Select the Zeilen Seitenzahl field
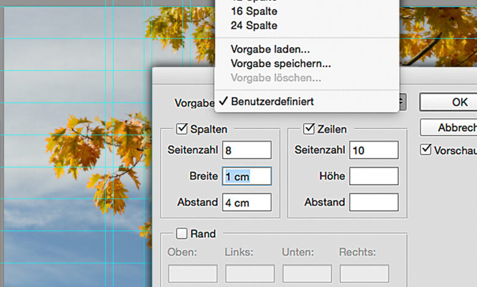 pos(374,150)
